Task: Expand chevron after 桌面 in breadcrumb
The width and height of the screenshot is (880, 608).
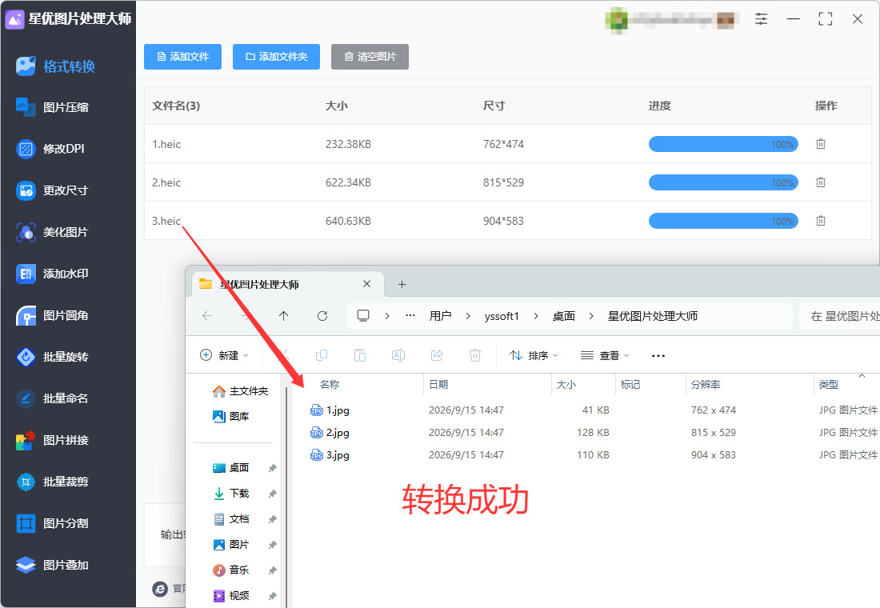Action: click(591, 316)
